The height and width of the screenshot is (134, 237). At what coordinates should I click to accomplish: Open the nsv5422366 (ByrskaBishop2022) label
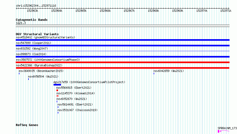[x=39, y=65]
